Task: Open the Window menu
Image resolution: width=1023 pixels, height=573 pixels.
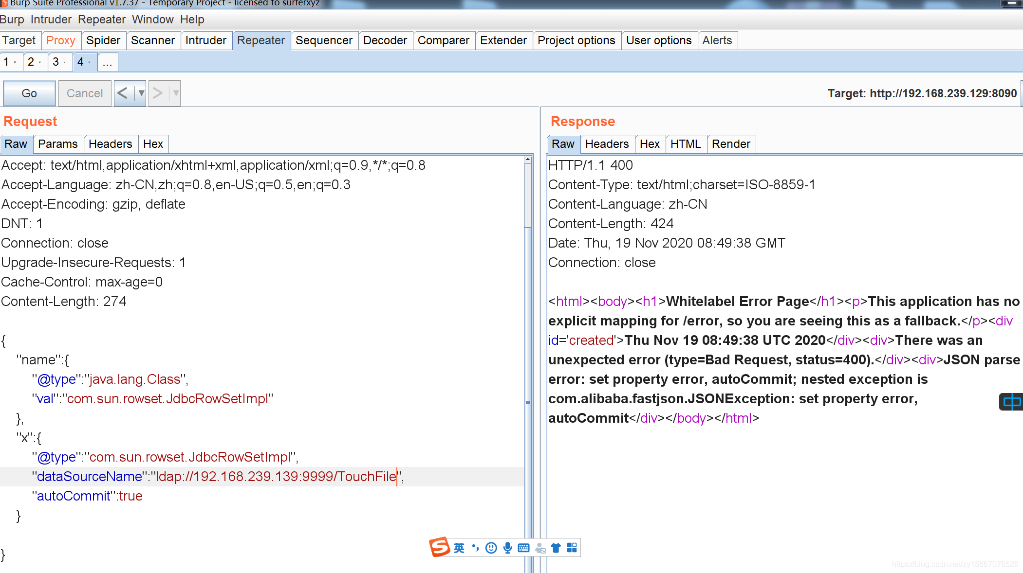Action: click(153, 19)
